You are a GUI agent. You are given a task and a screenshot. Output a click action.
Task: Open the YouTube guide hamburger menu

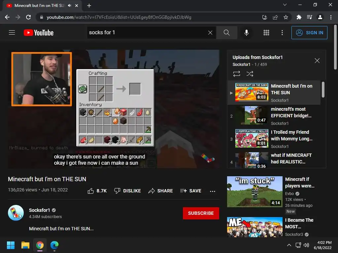tap(12, 33)
